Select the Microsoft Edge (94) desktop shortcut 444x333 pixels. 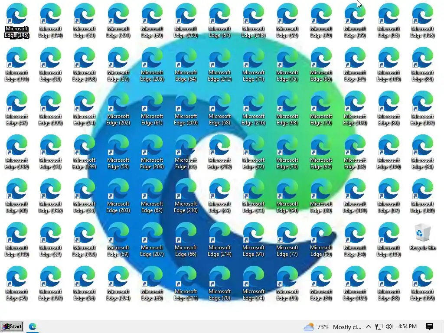point(287,196)
